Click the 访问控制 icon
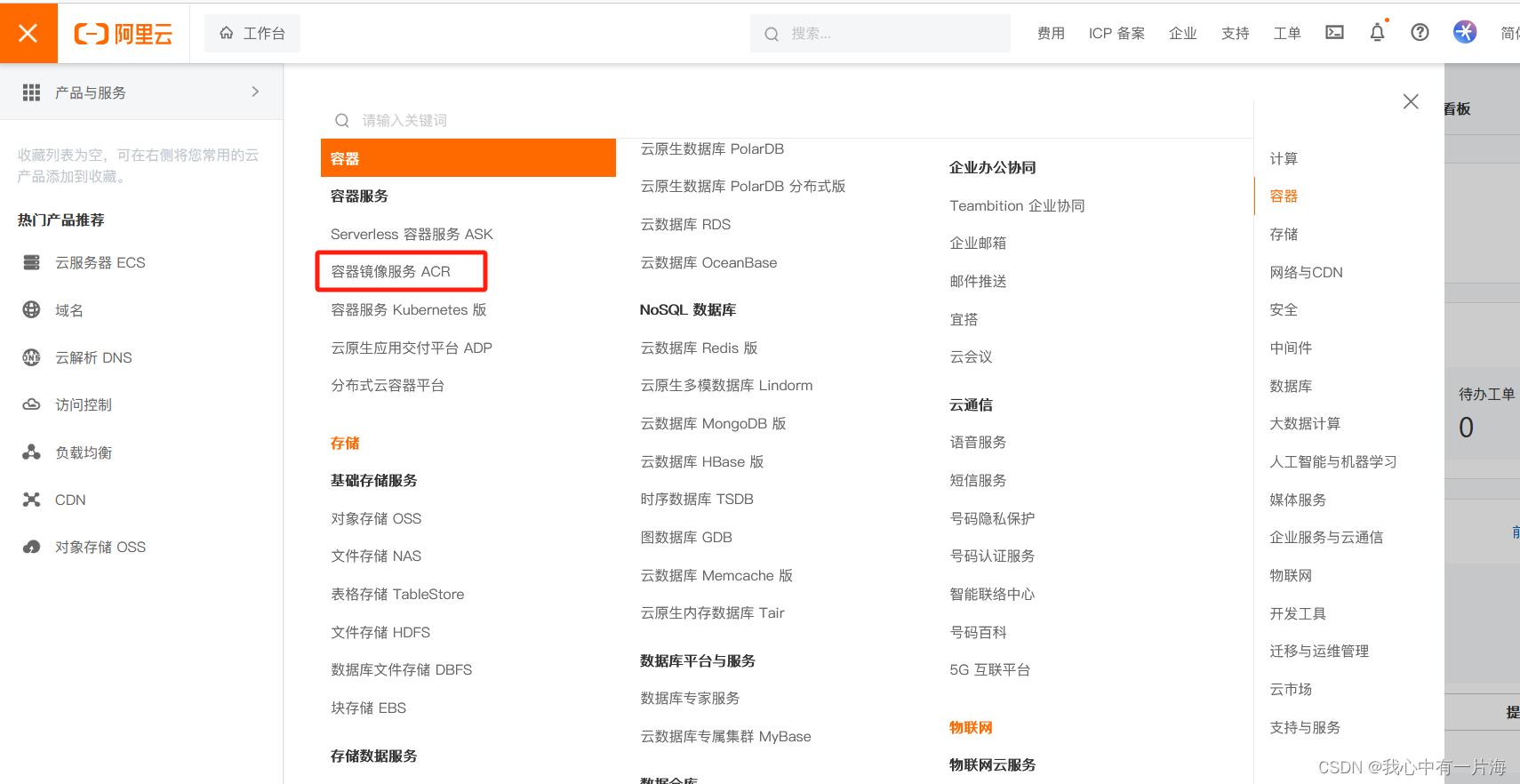Image resolution: width=1520 pixels, height=784 pixels. (x=32, y=404)
